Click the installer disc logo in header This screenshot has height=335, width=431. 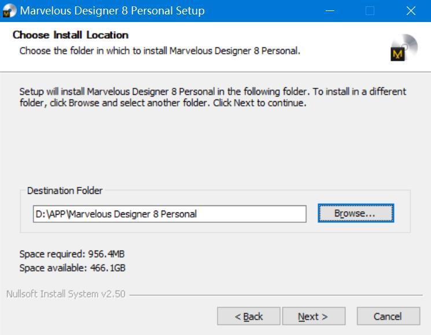coord(403,48)
